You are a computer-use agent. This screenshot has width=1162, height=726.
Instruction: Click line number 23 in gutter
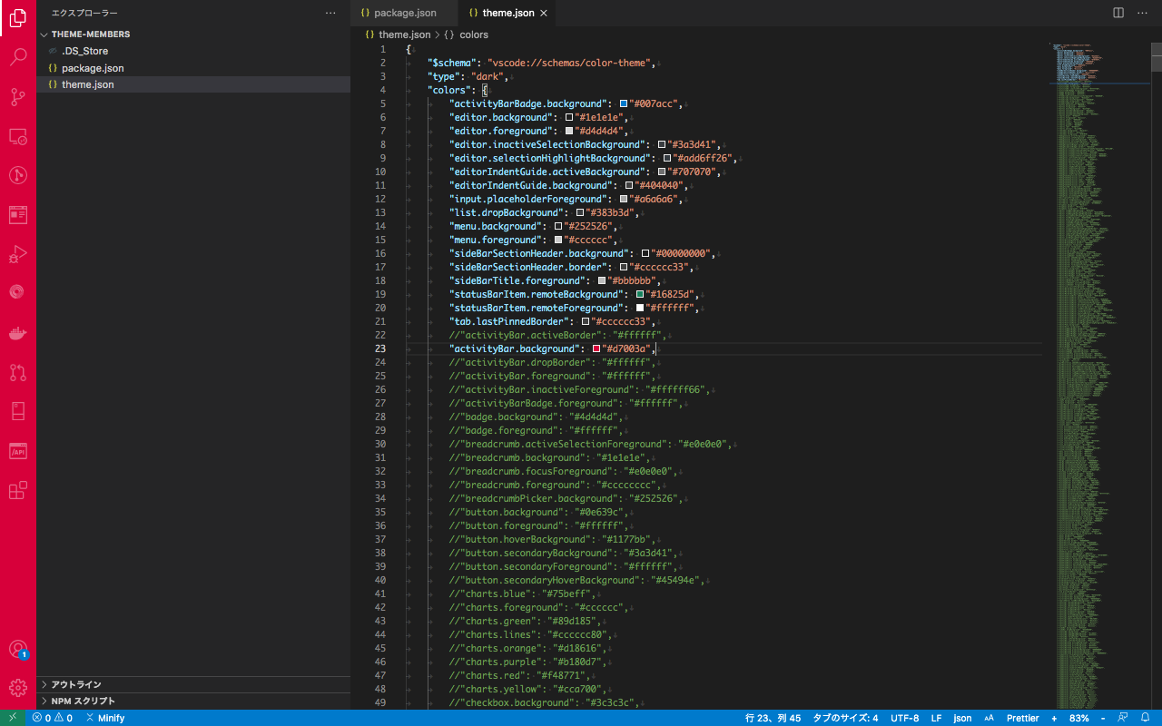379,348
